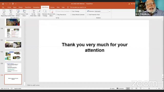Switch to the Insert ribbon tab
The height and width of the screenshot is (92, 164).
(15, 7)
